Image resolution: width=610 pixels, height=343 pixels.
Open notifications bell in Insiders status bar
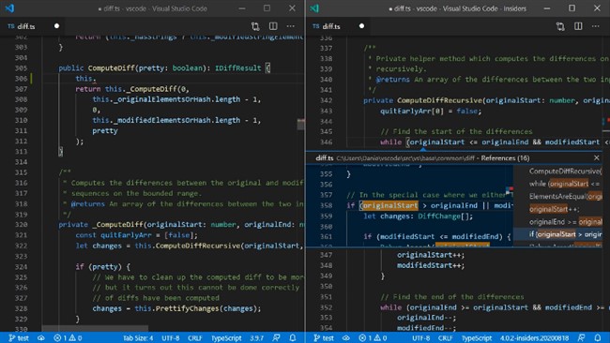point(598,338)
